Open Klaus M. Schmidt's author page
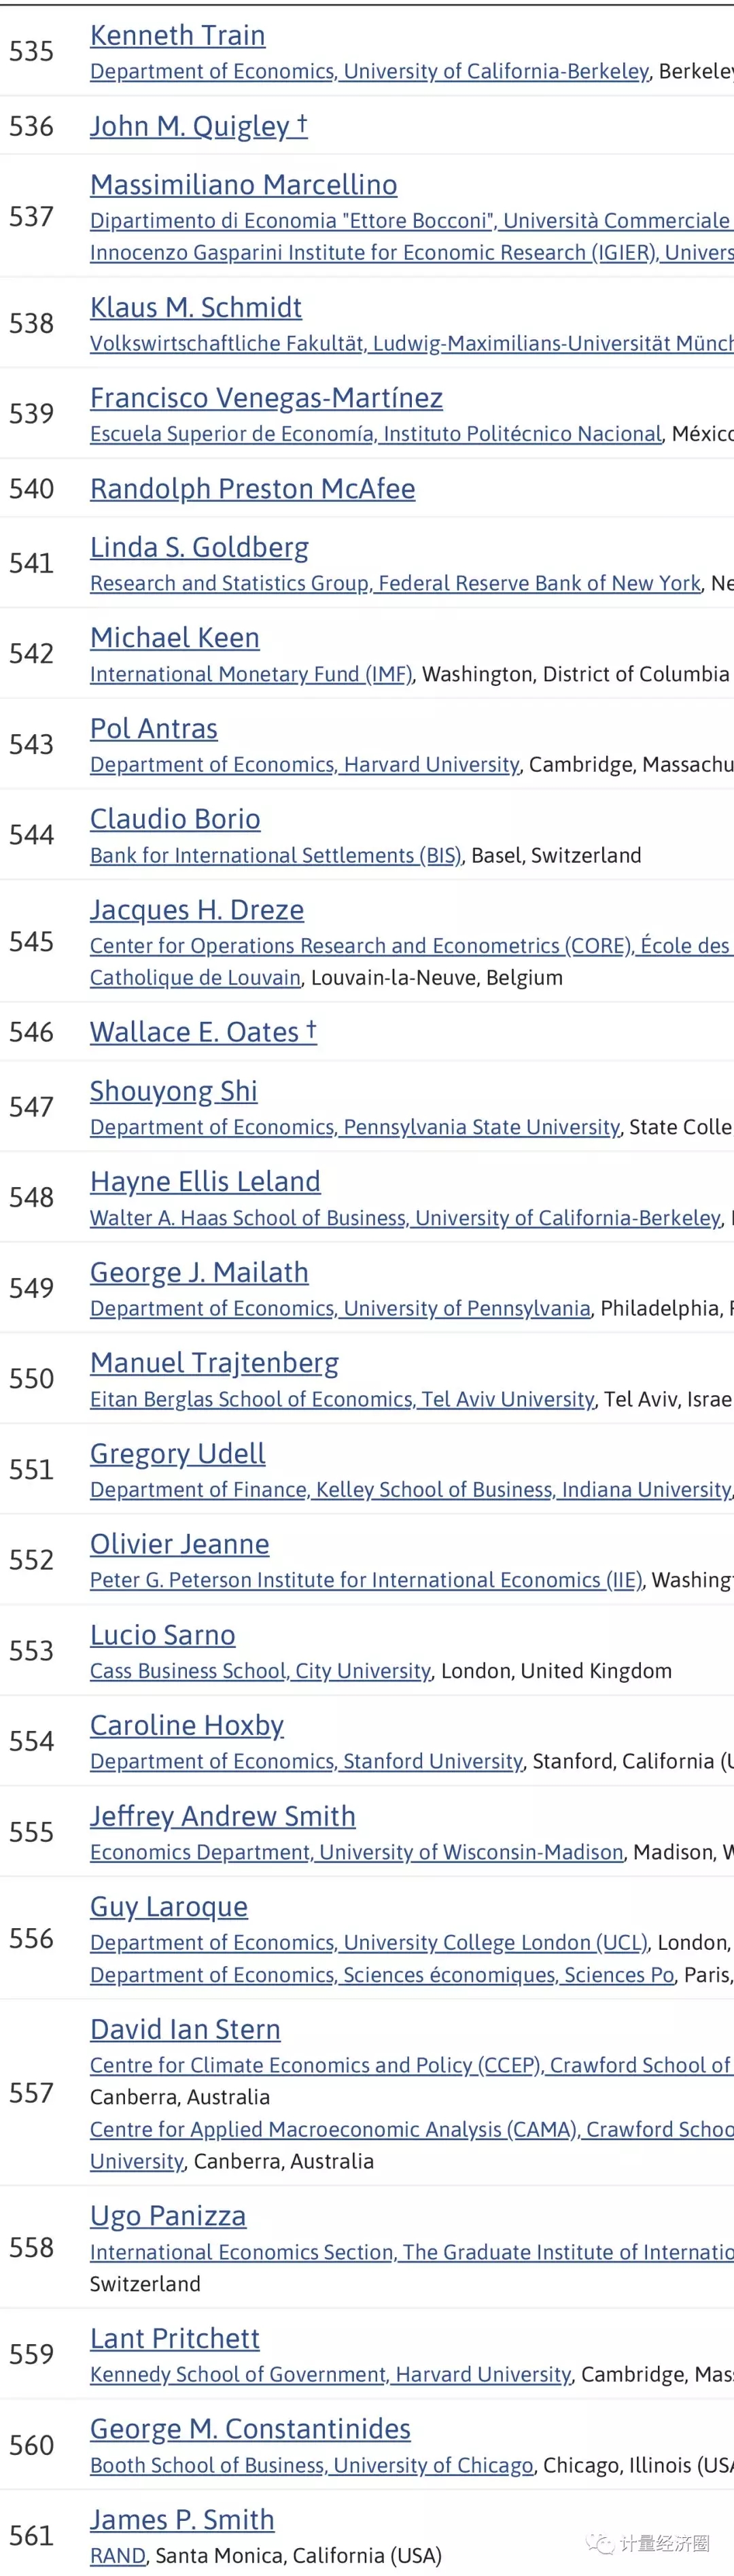This screenshot has height=2576, width=734. point(196,307)
